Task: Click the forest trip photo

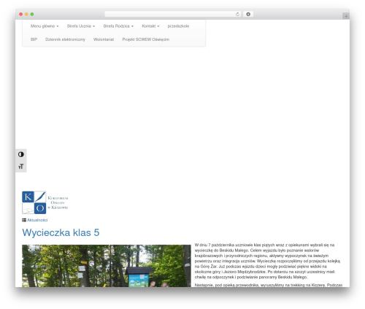Action: point(107,266)
